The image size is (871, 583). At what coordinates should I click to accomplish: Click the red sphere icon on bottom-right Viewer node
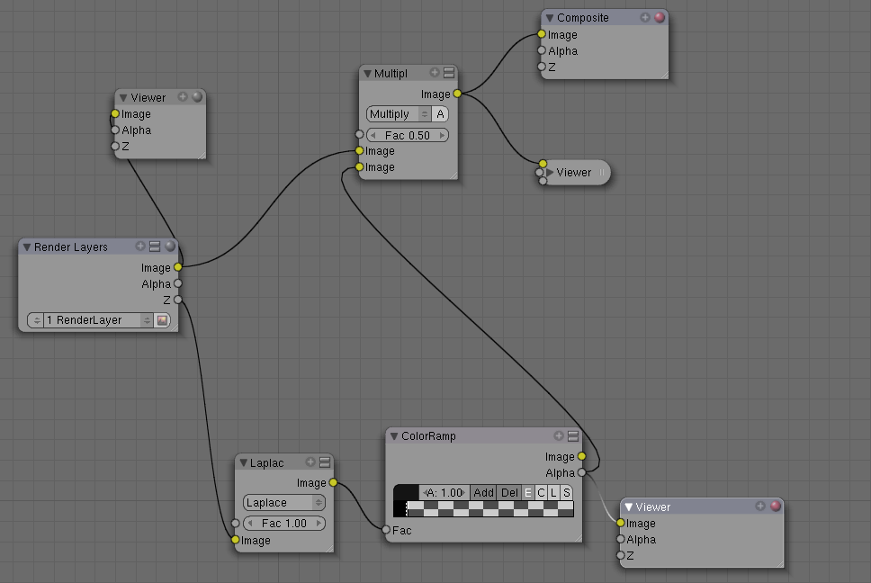point(776,506)
